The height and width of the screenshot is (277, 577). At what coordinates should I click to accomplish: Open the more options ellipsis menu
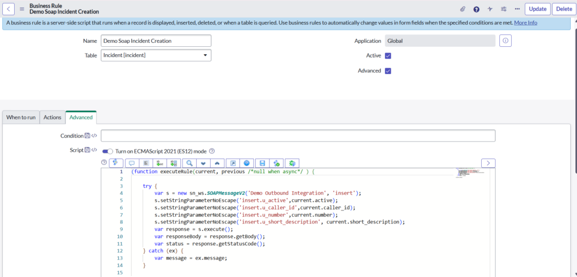pyautogui.click(x=517, y=9)
